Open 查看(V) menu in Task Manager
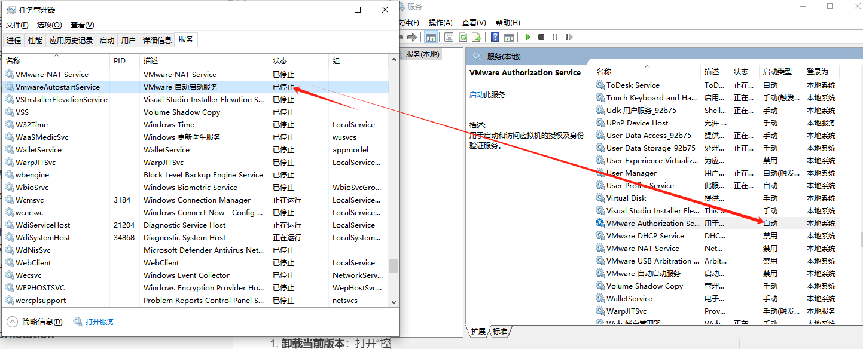863x349 pixels. click(83, 25)
